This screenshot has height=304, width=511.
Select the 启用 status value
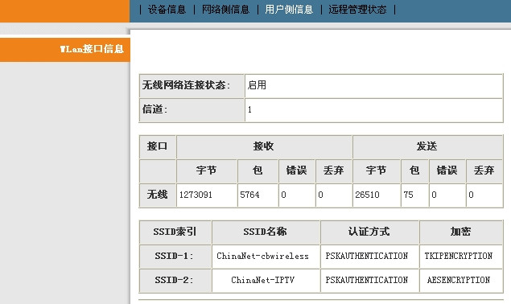click(257, 85)
